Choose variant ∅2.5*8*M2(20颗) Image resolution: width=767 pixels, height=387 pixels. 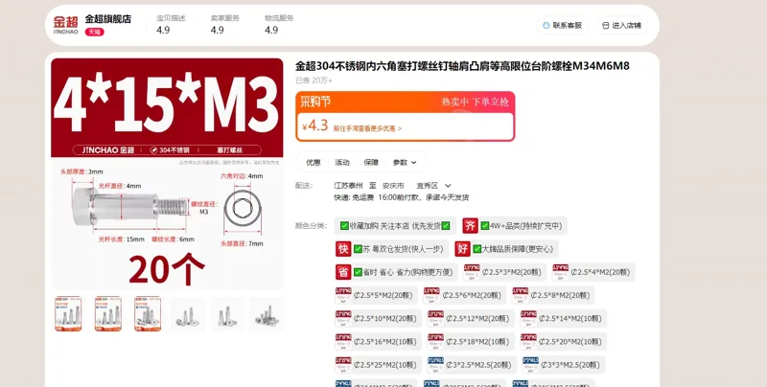coord(553,295)
